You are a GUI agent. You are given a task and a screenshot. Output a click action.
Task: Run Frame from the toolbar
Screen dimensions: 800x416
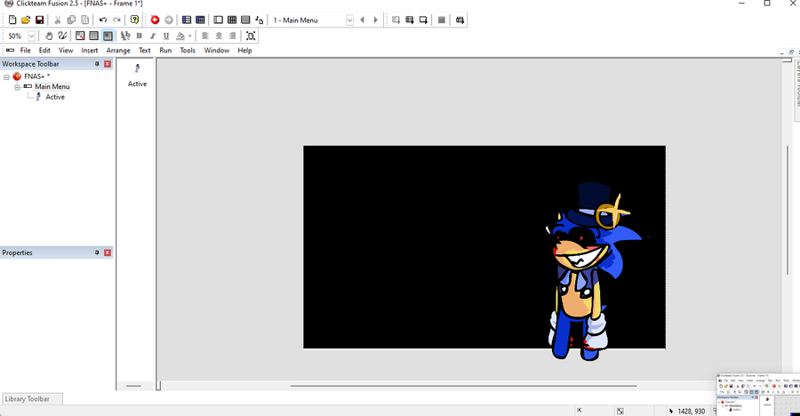tap(423, 20)
